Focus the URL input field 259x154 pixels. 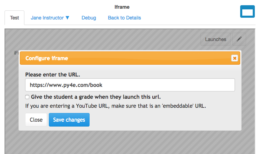pyautogui.click(x=130, y=85)
